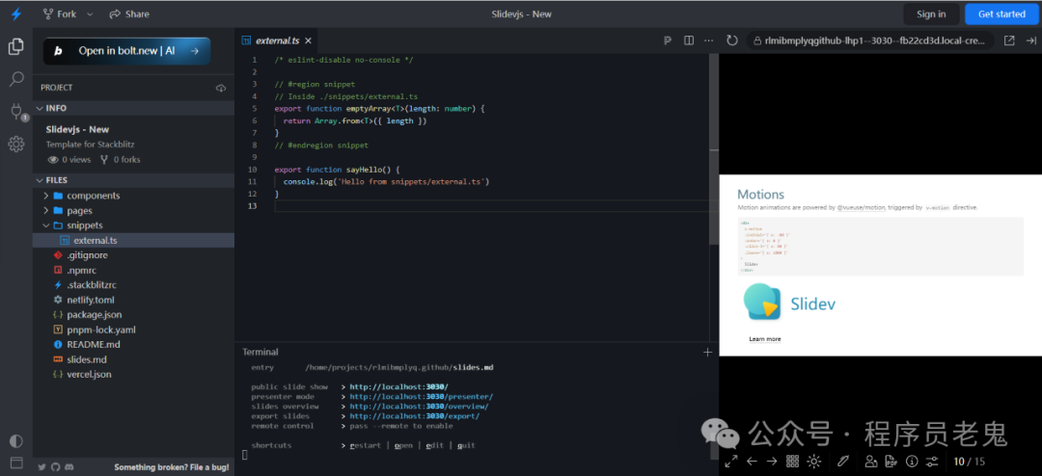Reload the preview with refresh icon

point(732,40)
